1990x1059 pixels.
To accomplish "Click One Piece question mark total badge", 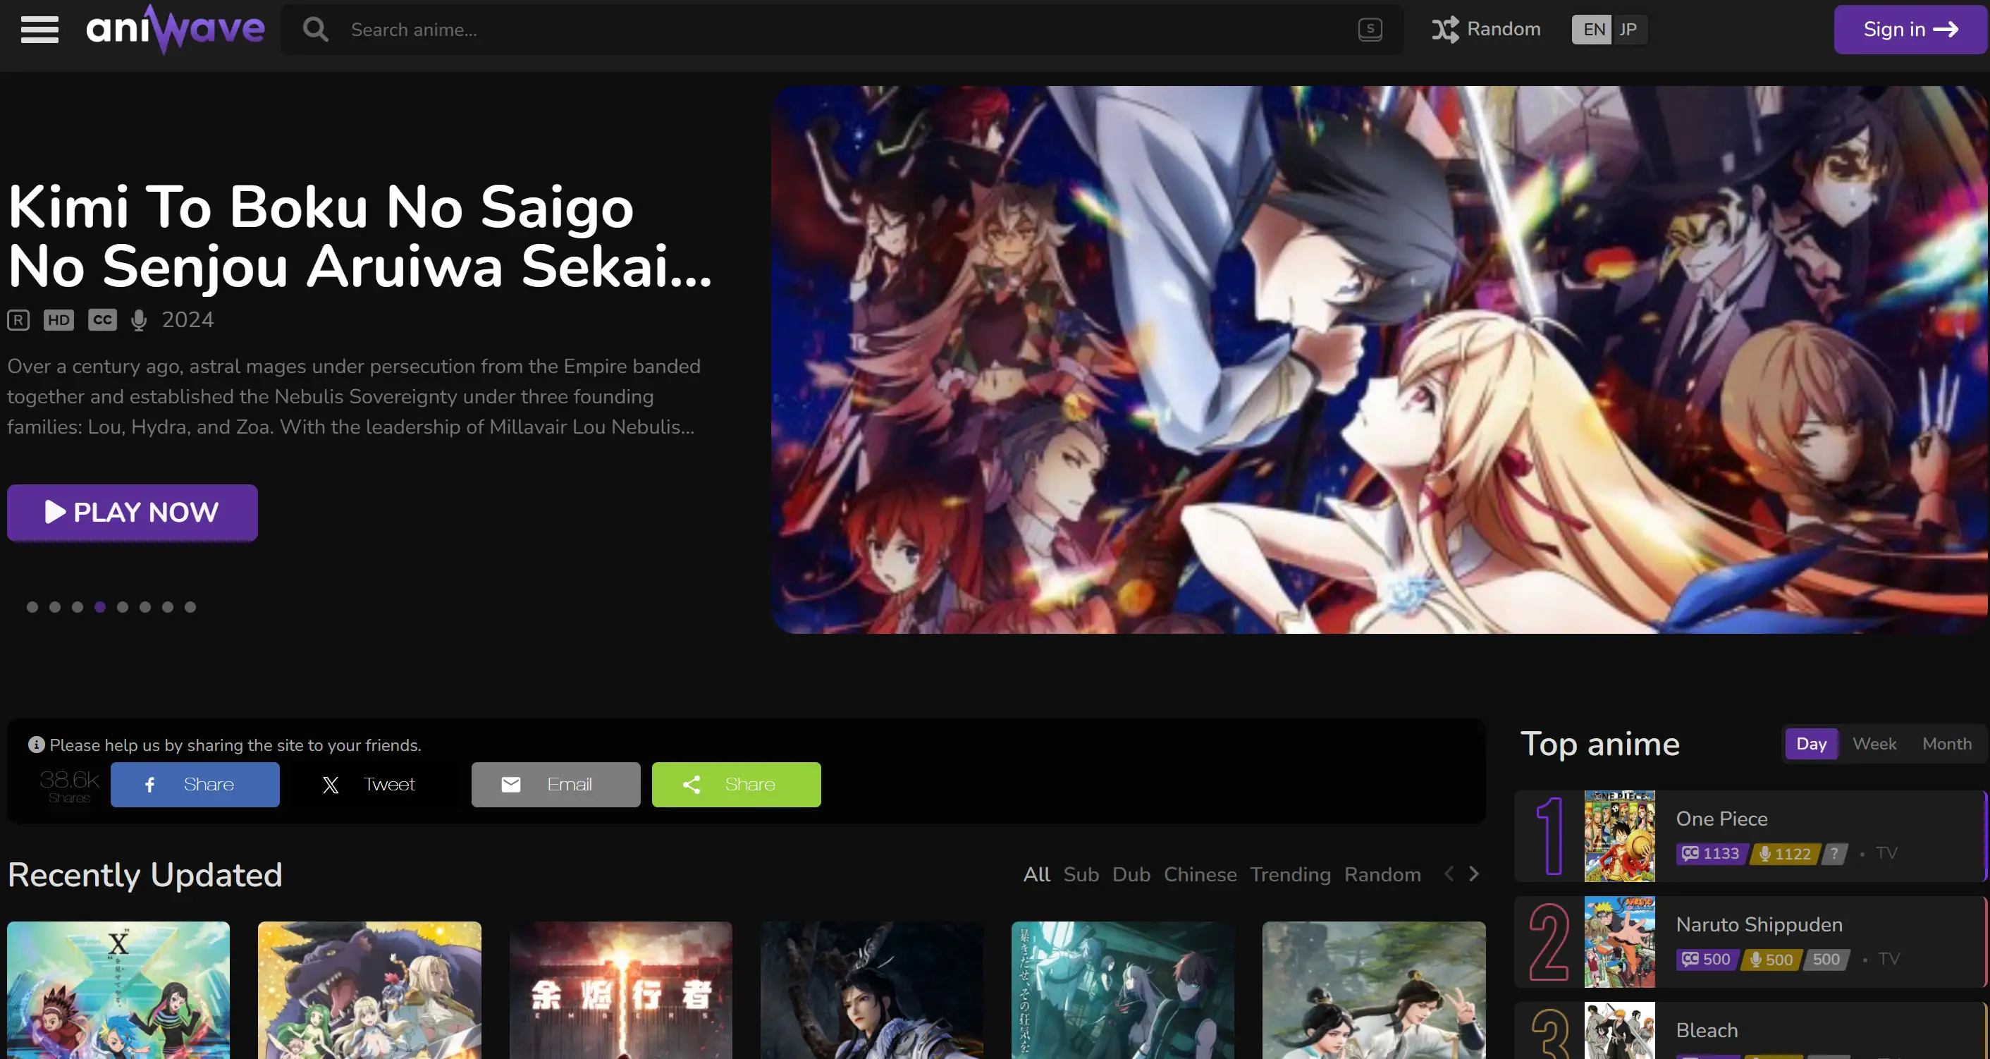I will [x=1835, y=854].
